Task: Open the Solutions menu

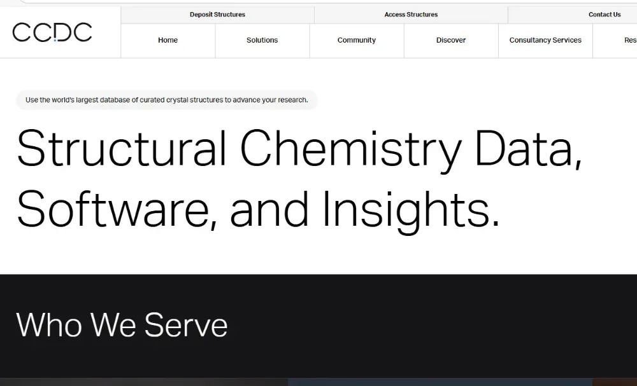Action: (262, 40)
